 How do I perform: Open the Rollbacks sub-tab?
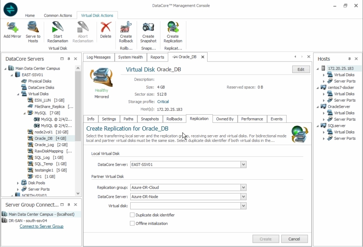coord(174,119)
